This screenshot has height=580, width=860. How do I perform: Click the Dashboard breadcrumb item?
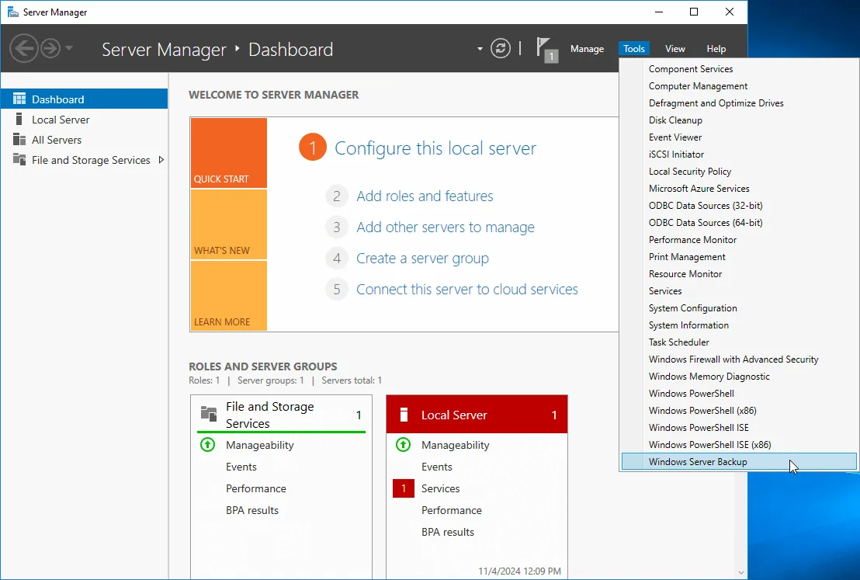tap(290, 49)
